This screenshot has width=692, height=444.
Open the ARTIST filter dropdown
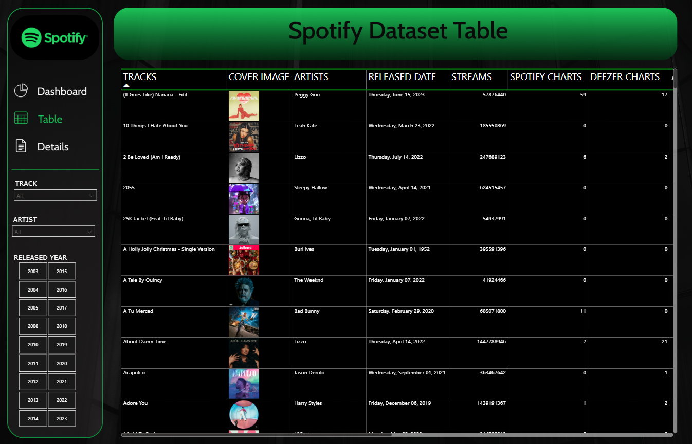click(54, 231)
